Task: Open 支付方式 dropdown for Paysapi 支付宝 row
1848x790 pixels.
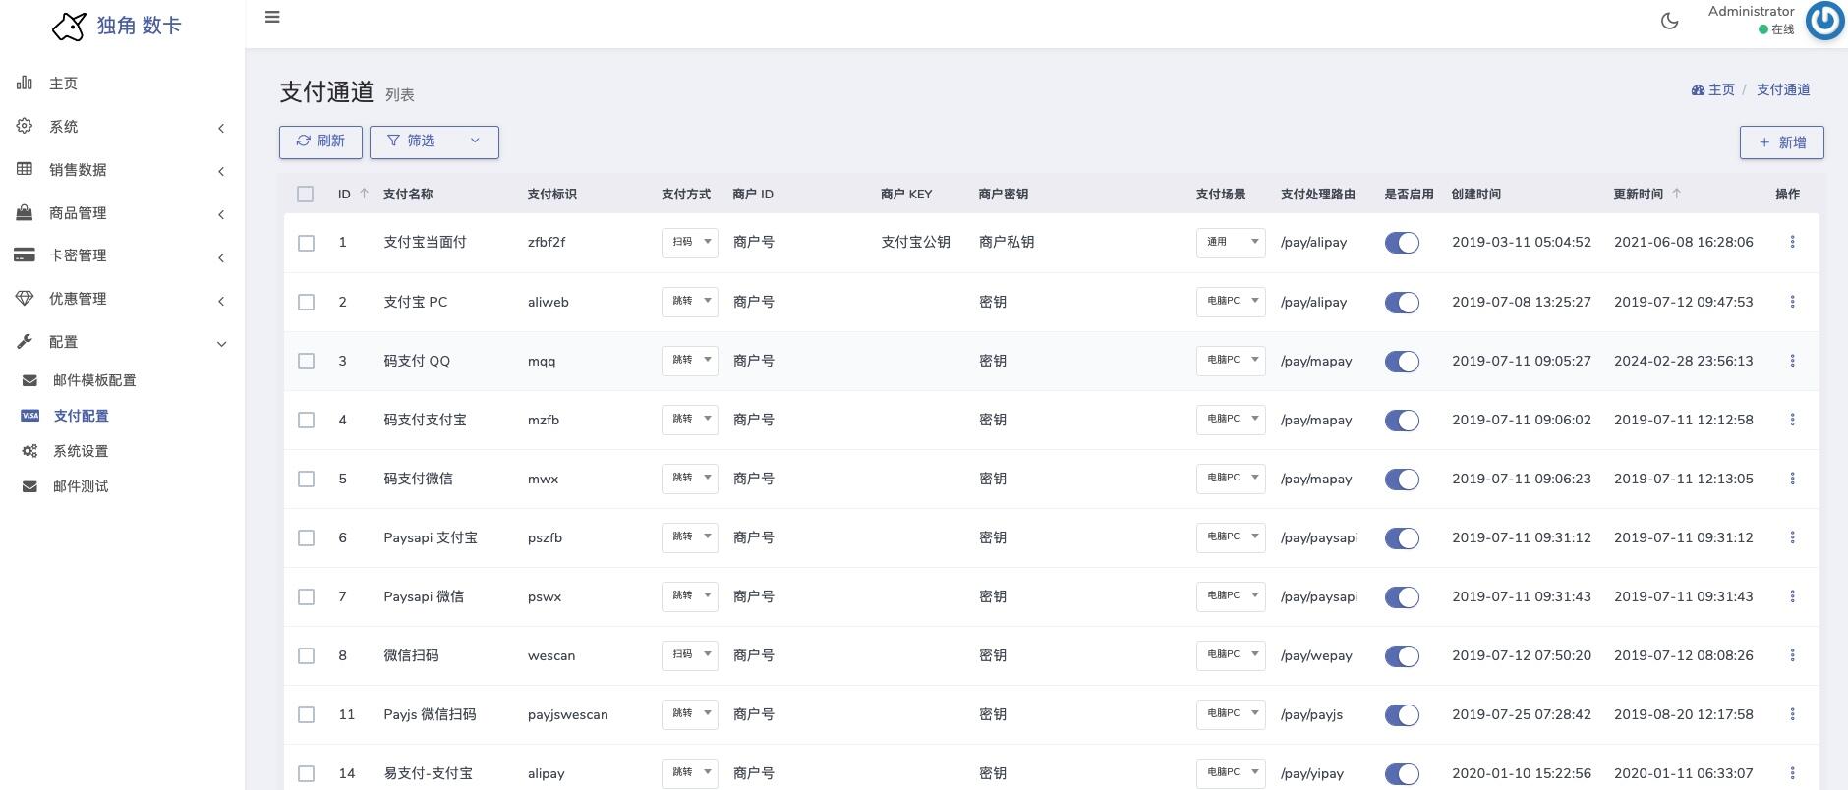Action: click(x=689, y=537)
